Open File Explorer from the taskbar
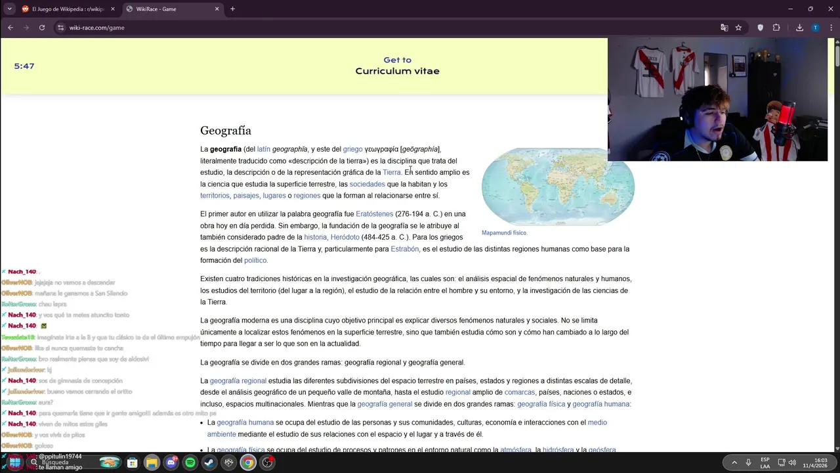 (152, 462)
